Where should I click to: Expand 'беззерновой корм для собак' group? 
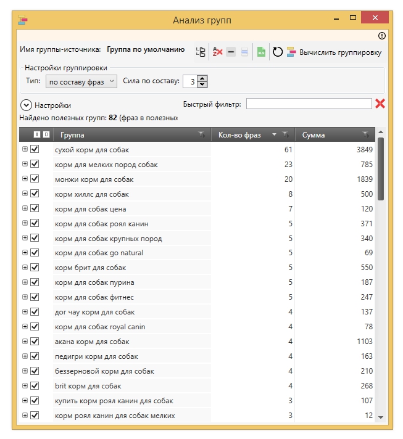pos(25,371)
